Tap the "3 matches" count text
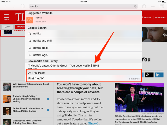 pyautogui.click(x=134, y=79)
